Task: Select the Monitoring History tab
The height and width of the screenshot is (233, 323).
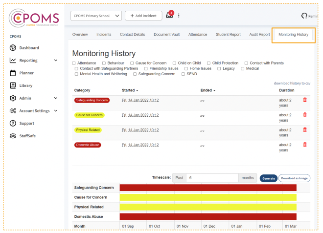Action: [293, 34]
